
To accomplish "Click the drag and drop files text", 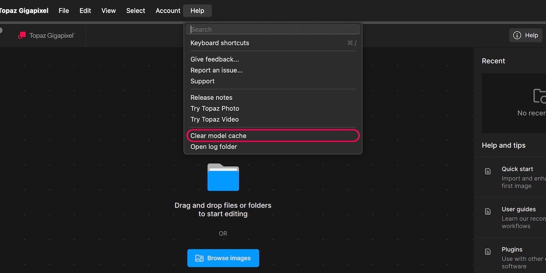I will (x=223, y=210).
